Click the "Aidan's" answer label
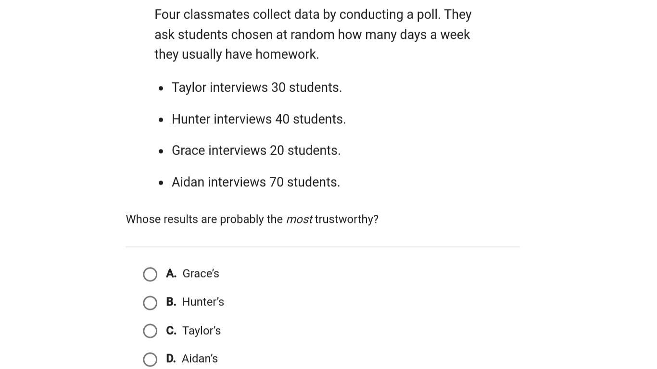Image resolution: width=657 pixels, height=369 pixels. tap(200, 358)
